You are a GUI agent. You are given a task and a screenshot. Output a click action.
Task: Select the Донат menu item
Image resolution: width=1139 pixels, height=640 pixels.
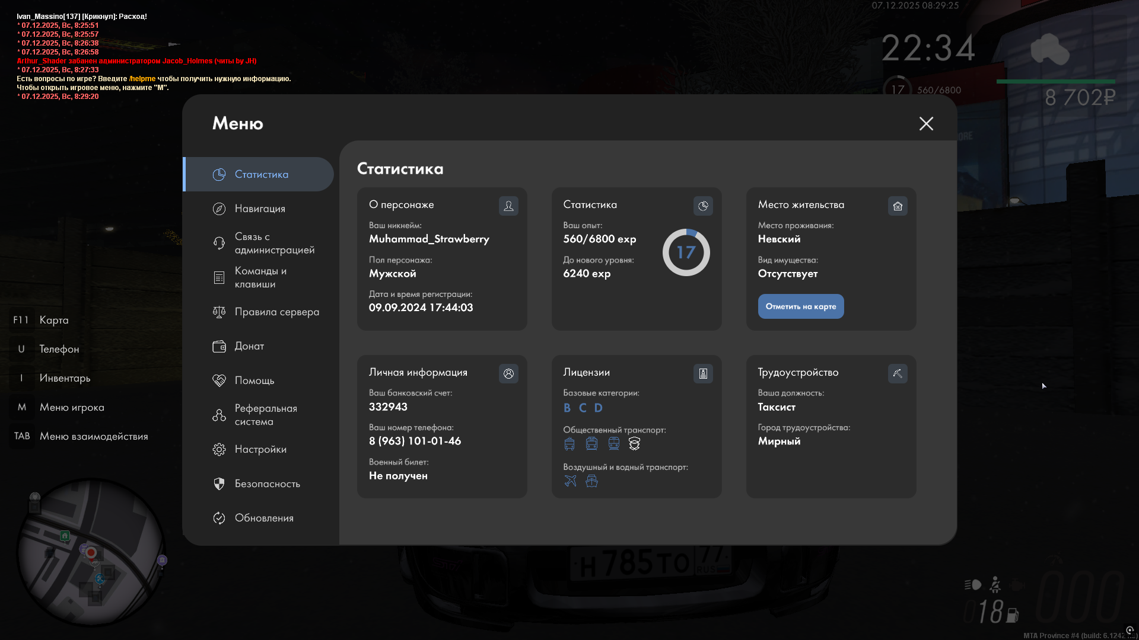[249, 346]
